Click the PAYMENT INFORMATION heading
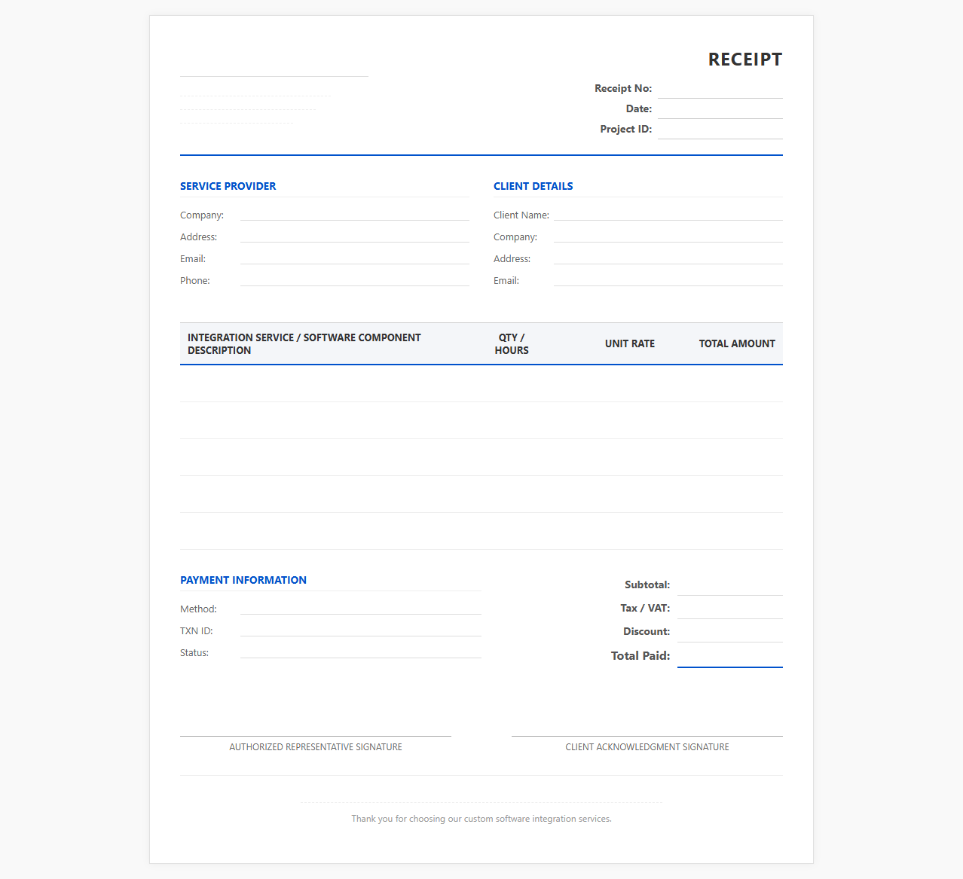 (243, 580)
